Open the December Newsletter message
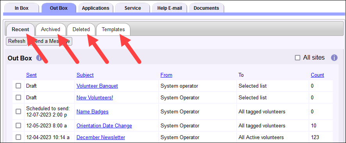Viewport: 346px width, 143px height. click(x=101, y=137)
